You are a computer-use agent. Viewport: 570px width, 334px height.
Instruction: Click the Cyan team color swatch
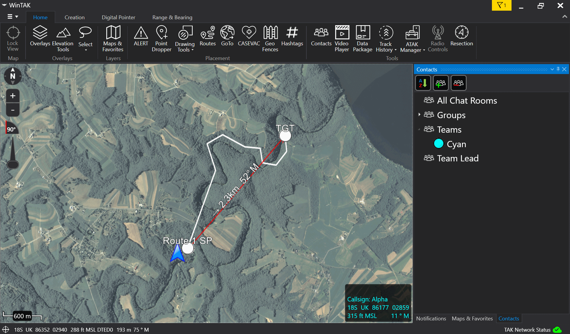438,144
